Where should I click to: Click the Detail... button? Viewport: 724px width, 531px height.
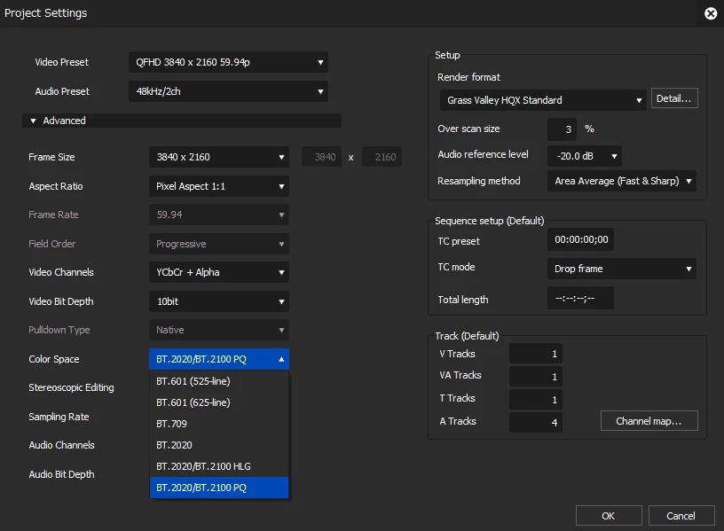click(674, 98)
